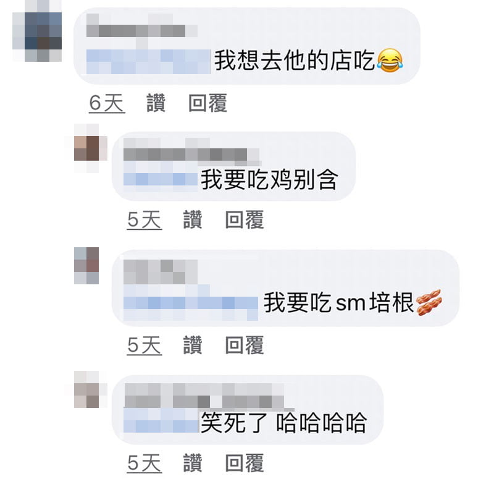Open the tagged name before 笑死了 哈哈哈哈
This screenshot has width=494, height=479.
(161, 421)
